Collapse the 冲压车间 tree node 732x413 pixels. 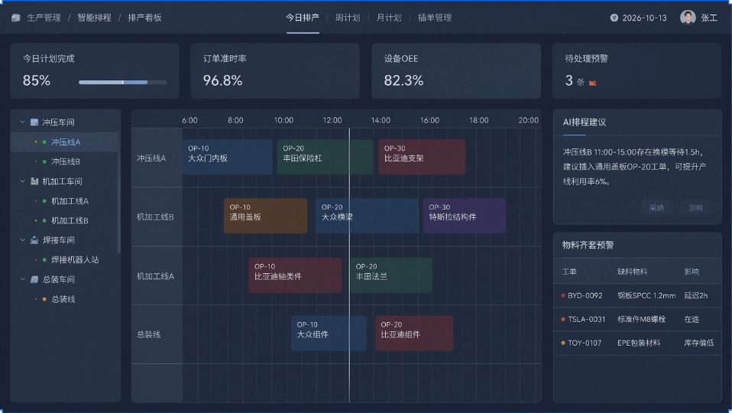pos(22,122)
